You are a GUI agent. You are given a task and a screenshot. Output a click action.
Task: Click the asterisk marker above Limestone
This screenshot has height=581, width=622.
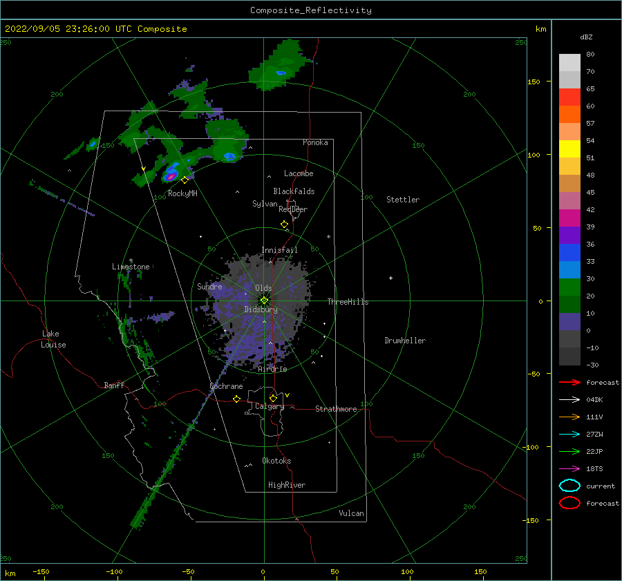pos(131,260)
